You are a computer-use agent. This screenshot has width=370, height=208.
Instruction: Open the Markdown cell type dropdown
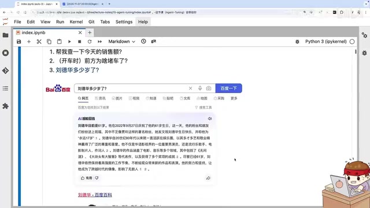(x=121, y=42)
